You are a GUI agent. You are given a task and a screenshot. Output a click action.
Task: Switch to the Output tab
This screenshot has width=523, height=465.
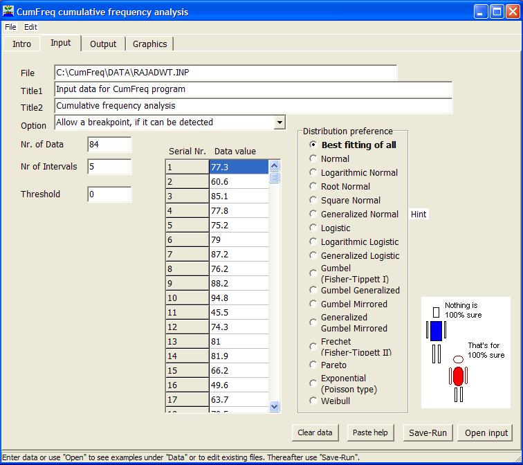click(x=103, y=44)
